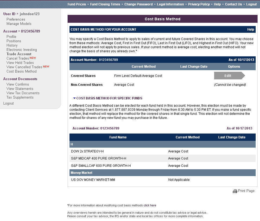Screen dimensions: 260x221
Task: Open Help in the top navigation bar
Action: [217, 4]
